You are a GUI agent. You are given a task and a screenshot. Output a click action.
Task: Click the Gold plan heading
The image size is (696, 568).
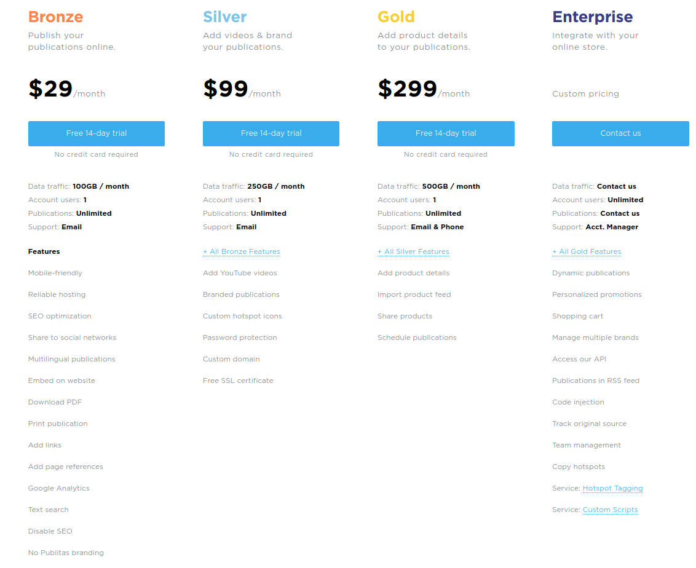(396, 17)
